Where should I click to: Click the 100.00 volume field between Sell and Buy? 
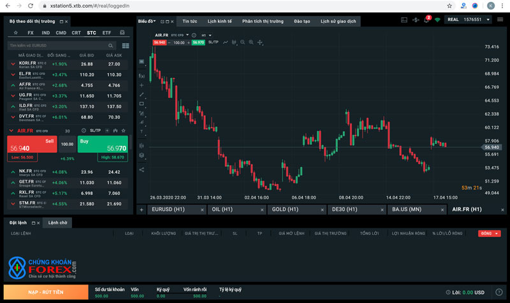68,144
